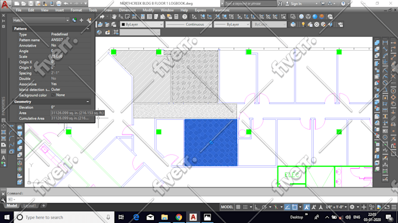
Task: Collapse the Geometry section
Action: click(x=88, y=102)
